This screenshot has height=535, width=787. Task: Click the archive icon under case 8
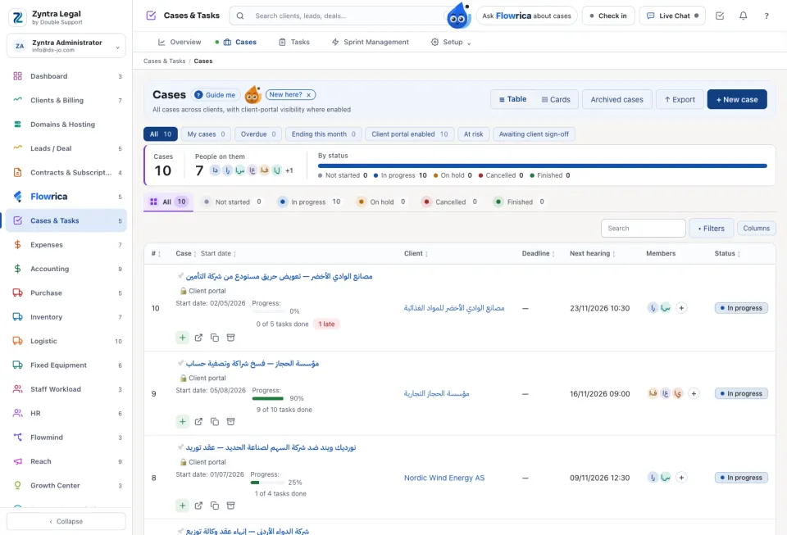231,506
